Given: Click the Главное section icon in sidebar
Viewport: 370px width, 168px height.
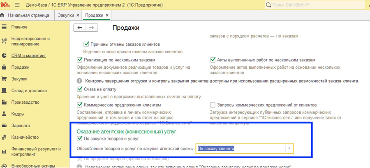Looking at the screenshot, I should pos(5,27).
